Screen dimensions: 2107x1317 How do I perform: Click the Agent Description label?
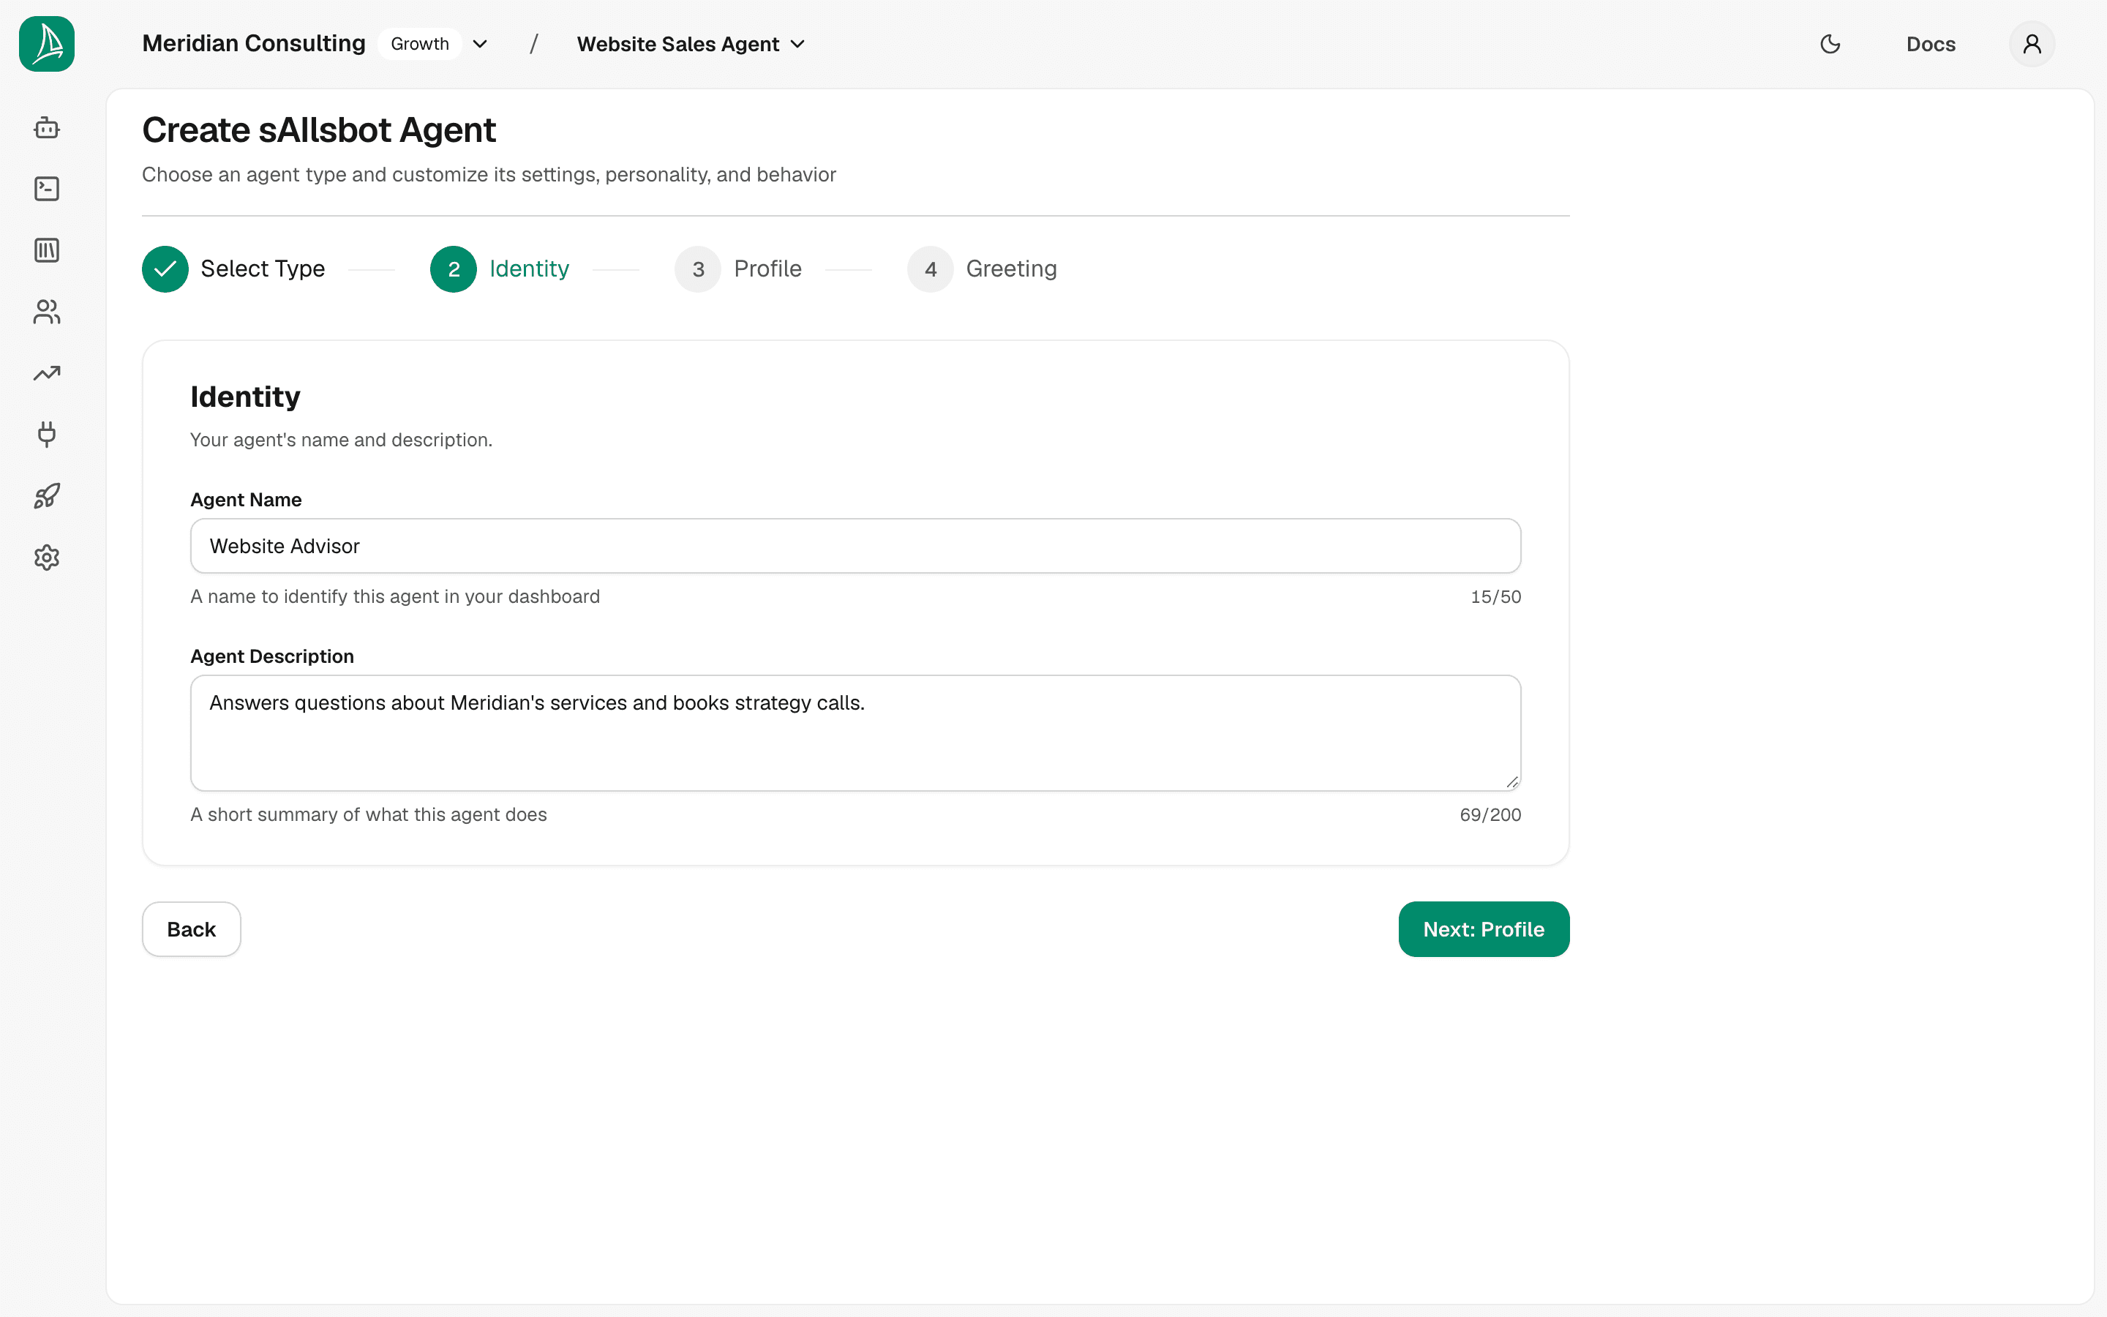click(x=271, y=657)
